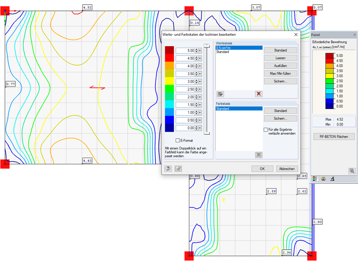Click dark red 5.00 swatch in Panel legend
The height and width of the screenshot is (268, 358).
pyautogui.click(x=329, y=55)
